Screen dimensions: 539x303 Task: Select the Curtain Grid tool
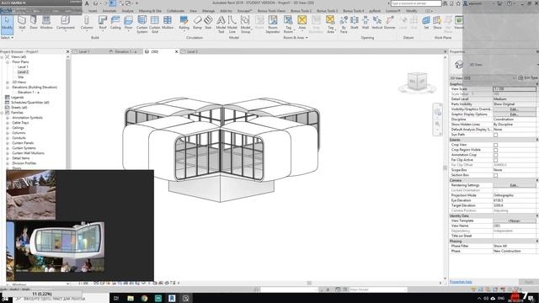pyautogui.click(x=155, y=24)
